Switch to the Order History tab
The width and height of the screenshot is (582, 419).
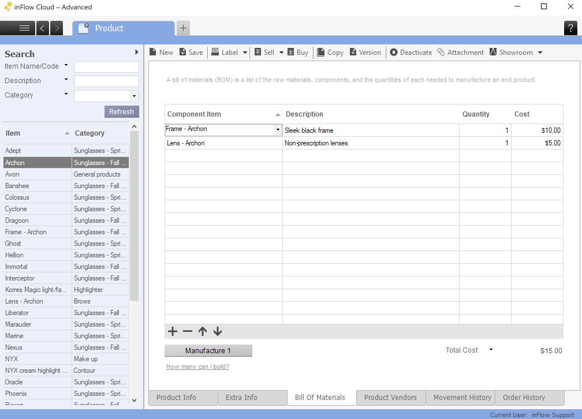pyautogui.click(x=529, y=398)
